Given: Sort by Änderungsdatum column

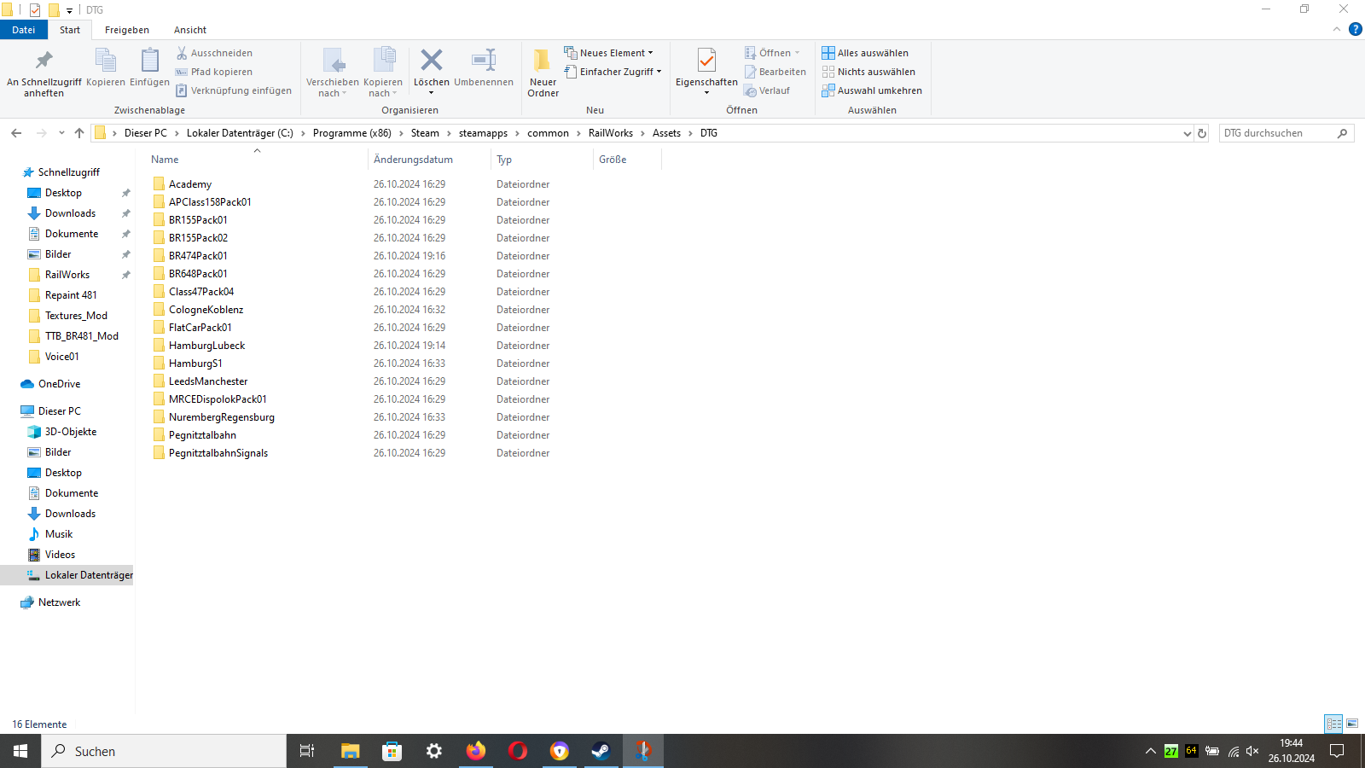Looking at the screenshot, I should pyautogui.click(x=413, y=160).
